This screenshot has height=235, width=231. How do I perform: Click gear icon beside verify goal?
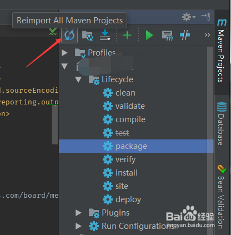tap(108, 159)
